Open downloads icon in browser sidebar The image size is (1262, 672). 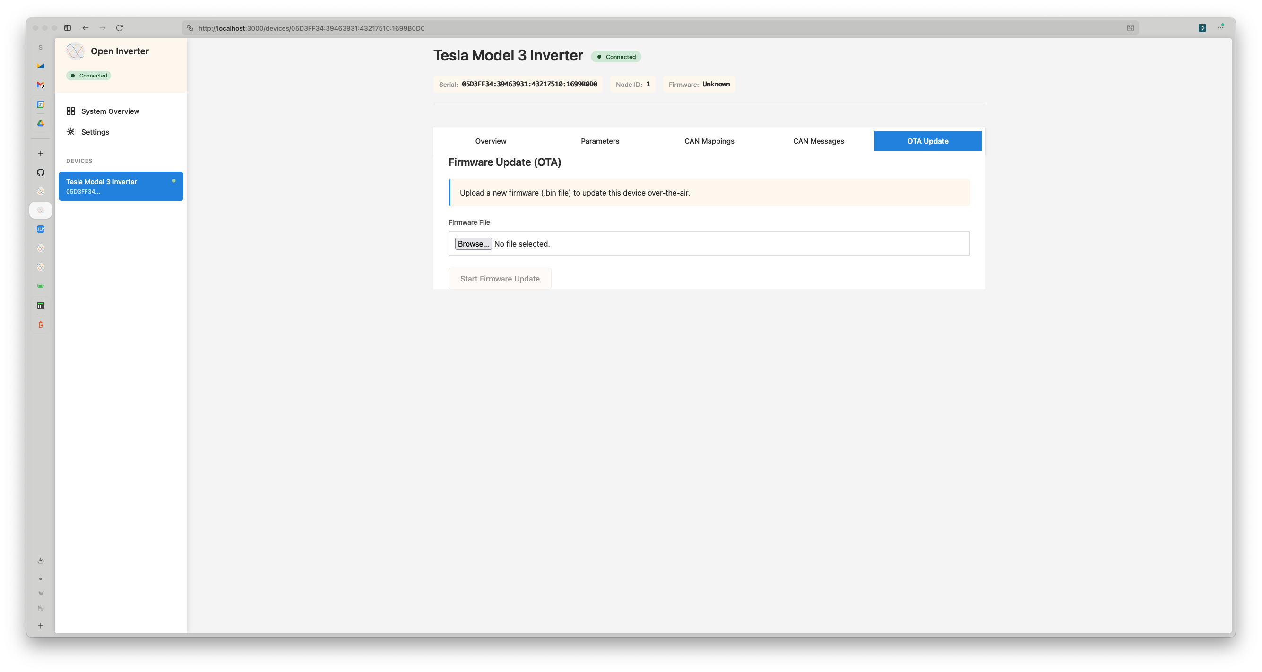[x=41, y=561]
